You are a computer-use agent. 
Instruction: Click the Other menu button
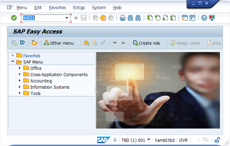59,43
